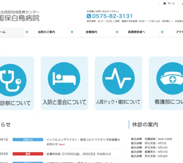Click arrow bullet before 当院のご案内
The height and width of the screenshot is (163, 183).
[x=27, y=32]
